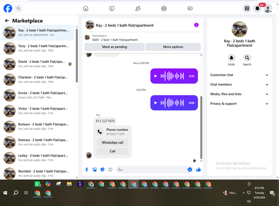Open the Groups tab icon
Viewport: 279px width, 206px height.
coord(164,8)
